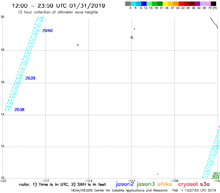Select the 4.92 wave height reading
The height and width of the screenshot is (193, 220).
[9, 106]
